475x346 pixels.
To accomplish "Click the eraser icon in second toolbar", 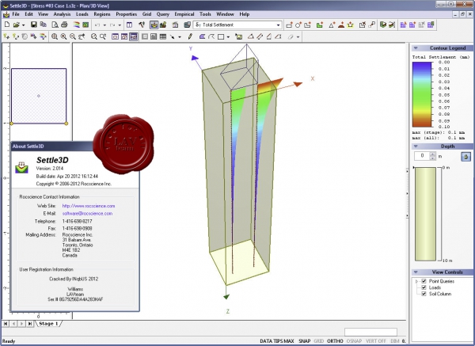I will (x=291, y=36).
